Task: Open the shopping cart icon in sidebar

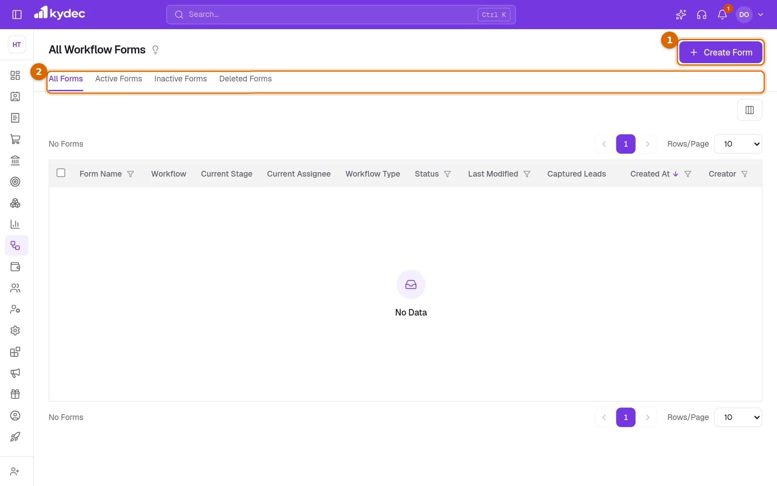Action: click(15, 139)
